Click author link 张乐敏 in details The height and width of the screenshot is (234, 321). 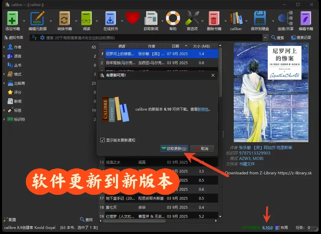coord(245,148)
